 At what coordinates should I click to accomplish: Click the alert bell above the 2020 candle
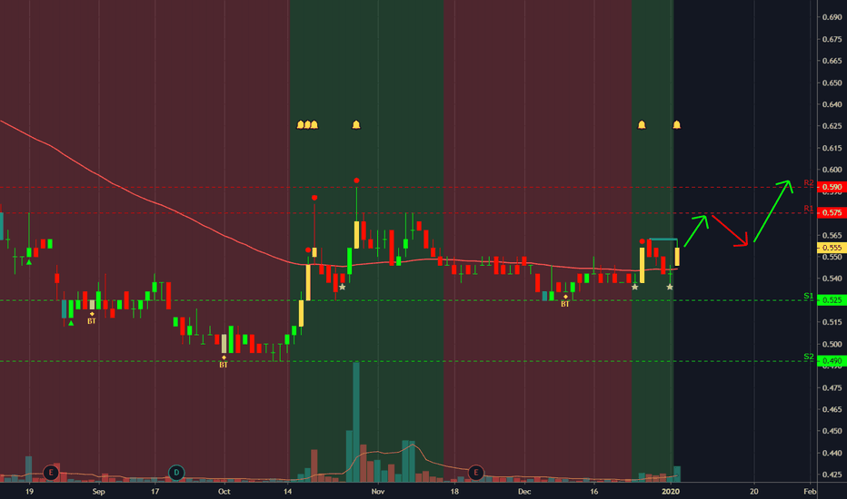(676, 124)
